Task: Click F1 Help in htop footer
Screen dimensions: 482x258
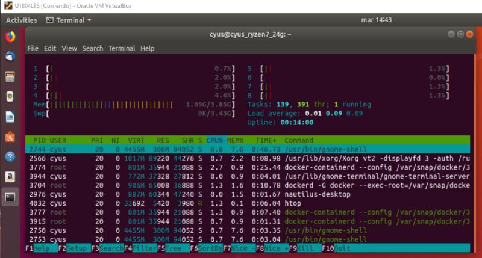Action: pyautogui.click(x=42, y=248)
